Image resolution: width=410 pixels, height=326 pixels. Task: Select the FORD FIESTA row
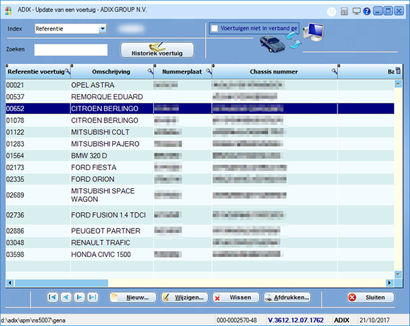click(x=200, y=167)
